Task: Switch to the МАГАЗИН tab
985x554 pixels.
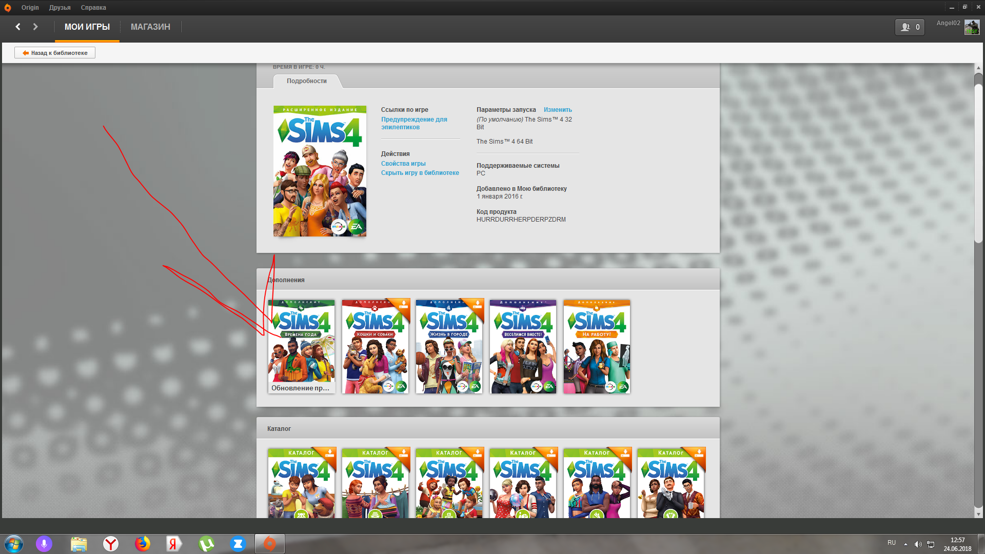Action: coord(150,27)
